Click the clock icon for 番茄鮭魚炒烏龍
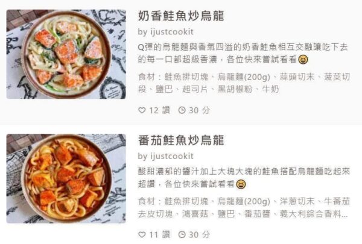362x244 pixels. coord(182,235)
